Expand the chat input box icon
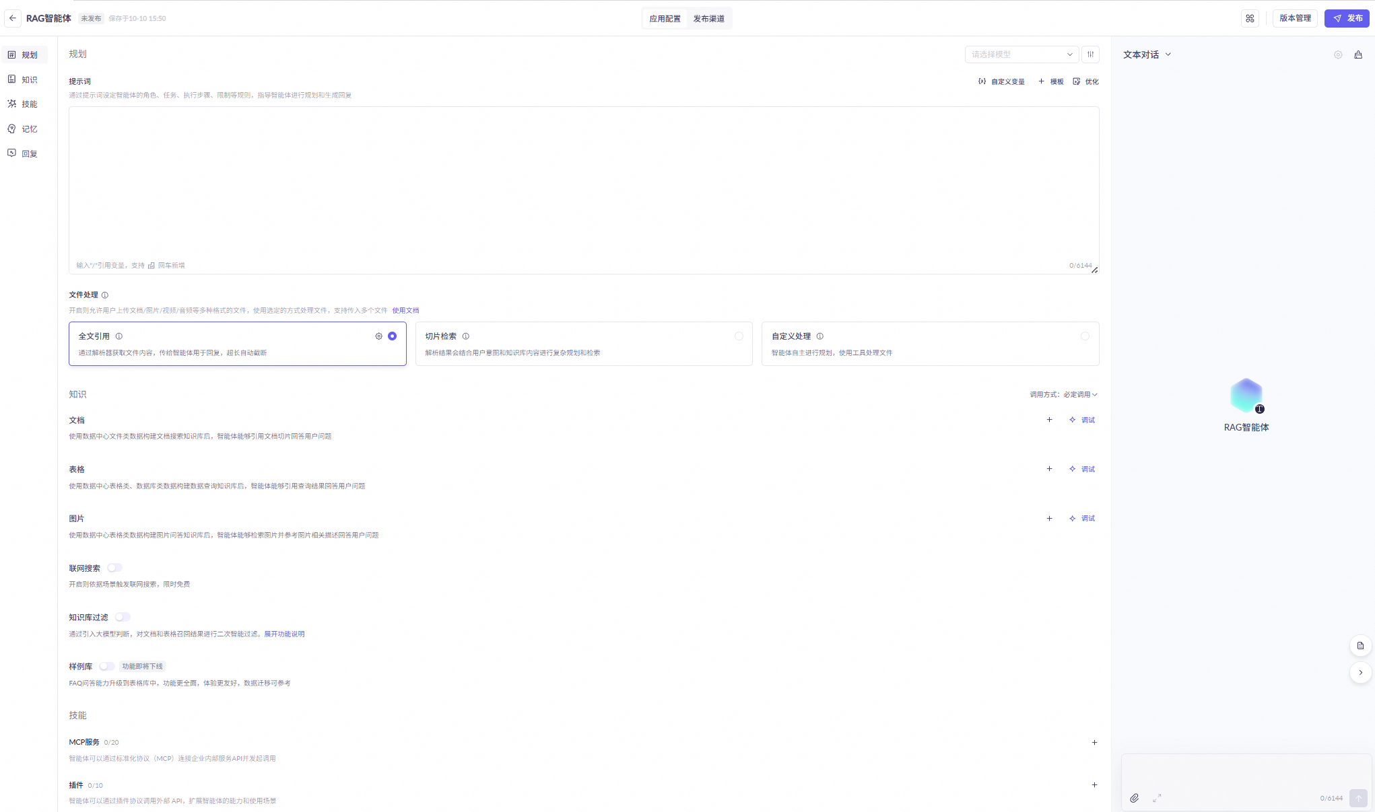Viewport: 1375px width, 812px height. [1157, 798]
